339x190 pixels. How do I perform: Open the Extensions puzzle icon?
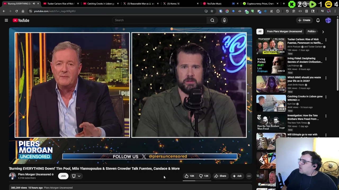(278, 11)
